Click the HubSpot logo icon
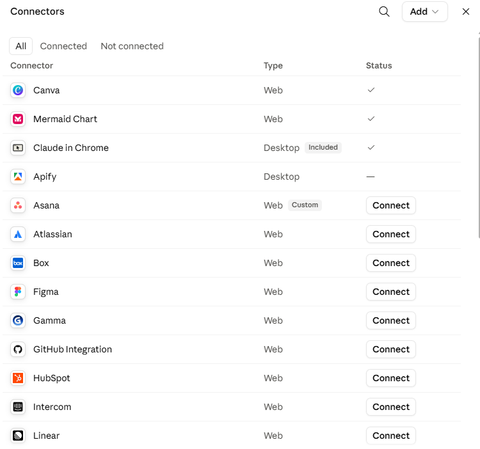The width and height of the screenshot is (480, 449). pos(18,378)
